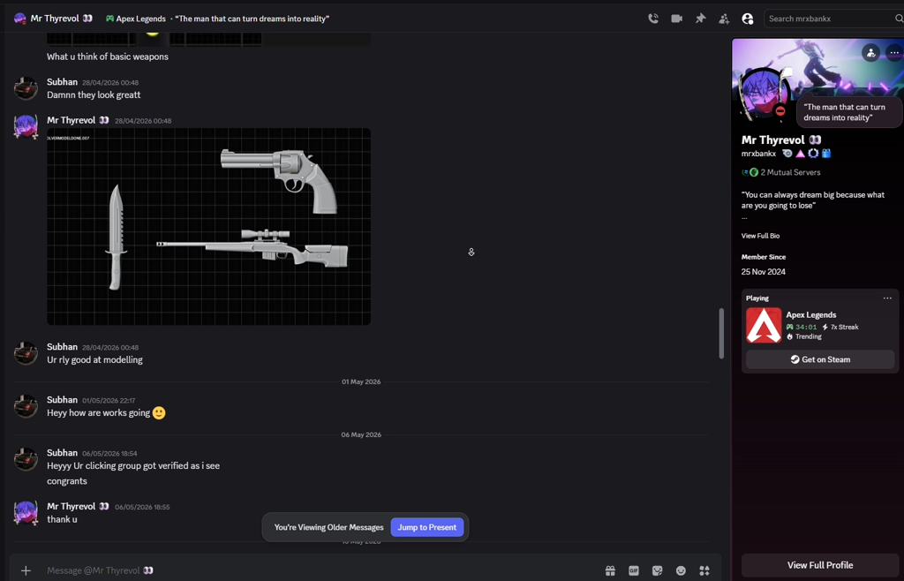This screenshot has width=904, height=581.
Task: Click the Apex Legends game logo in the Playing card
Action: click(764, 325)
